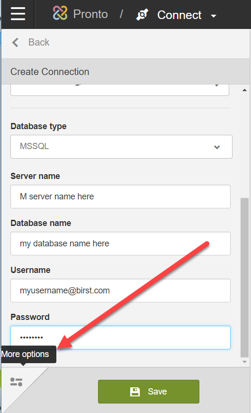
Task: Click the Connect plug icon
Action: 142,15
